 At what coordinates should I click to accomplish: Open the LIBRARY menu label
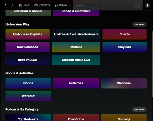pos(63,5)
